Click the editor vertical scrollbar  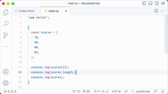166,34
